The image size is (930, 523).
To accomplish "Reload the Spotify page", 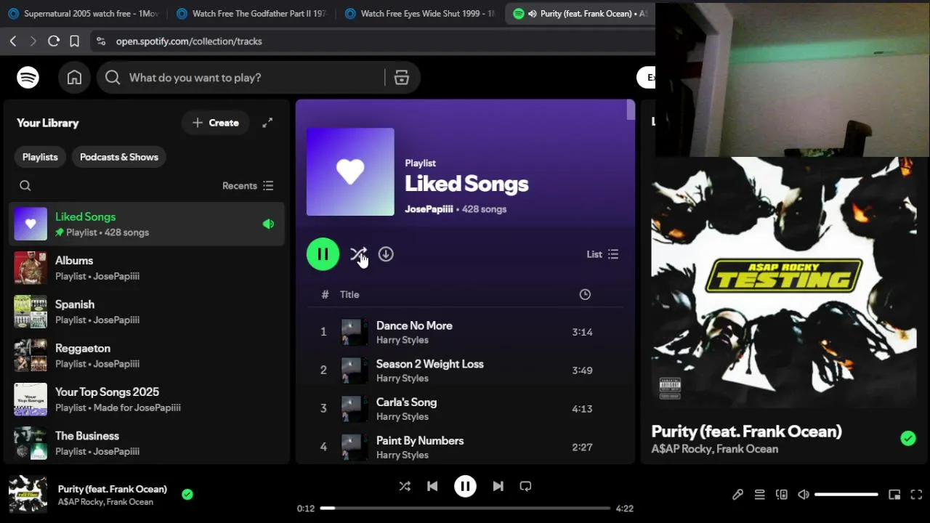I will click(54, 41).
